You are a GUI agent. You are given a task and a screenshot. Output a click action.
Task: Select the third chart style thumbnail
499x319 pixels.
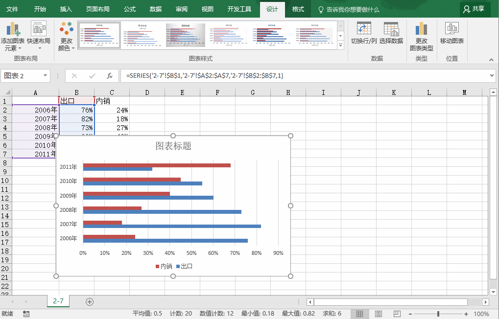[x=186, y=35]
